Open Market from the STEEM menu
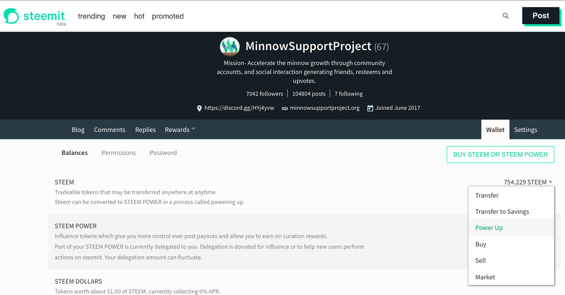 pos(511,277)
